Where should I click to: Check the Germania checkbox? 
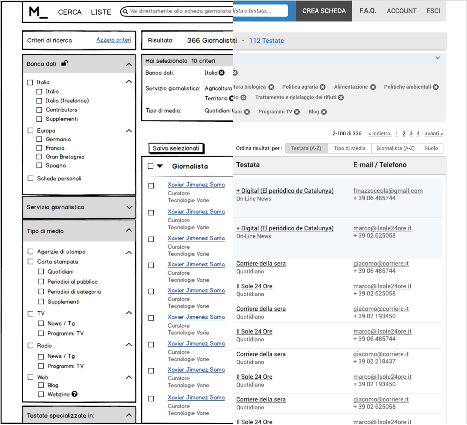click(x=39, y=139)
